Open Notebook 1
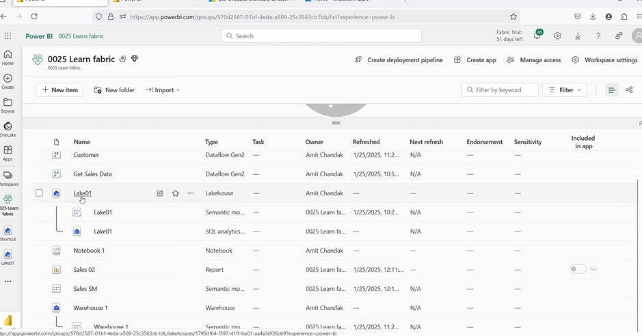 [89, 250]
